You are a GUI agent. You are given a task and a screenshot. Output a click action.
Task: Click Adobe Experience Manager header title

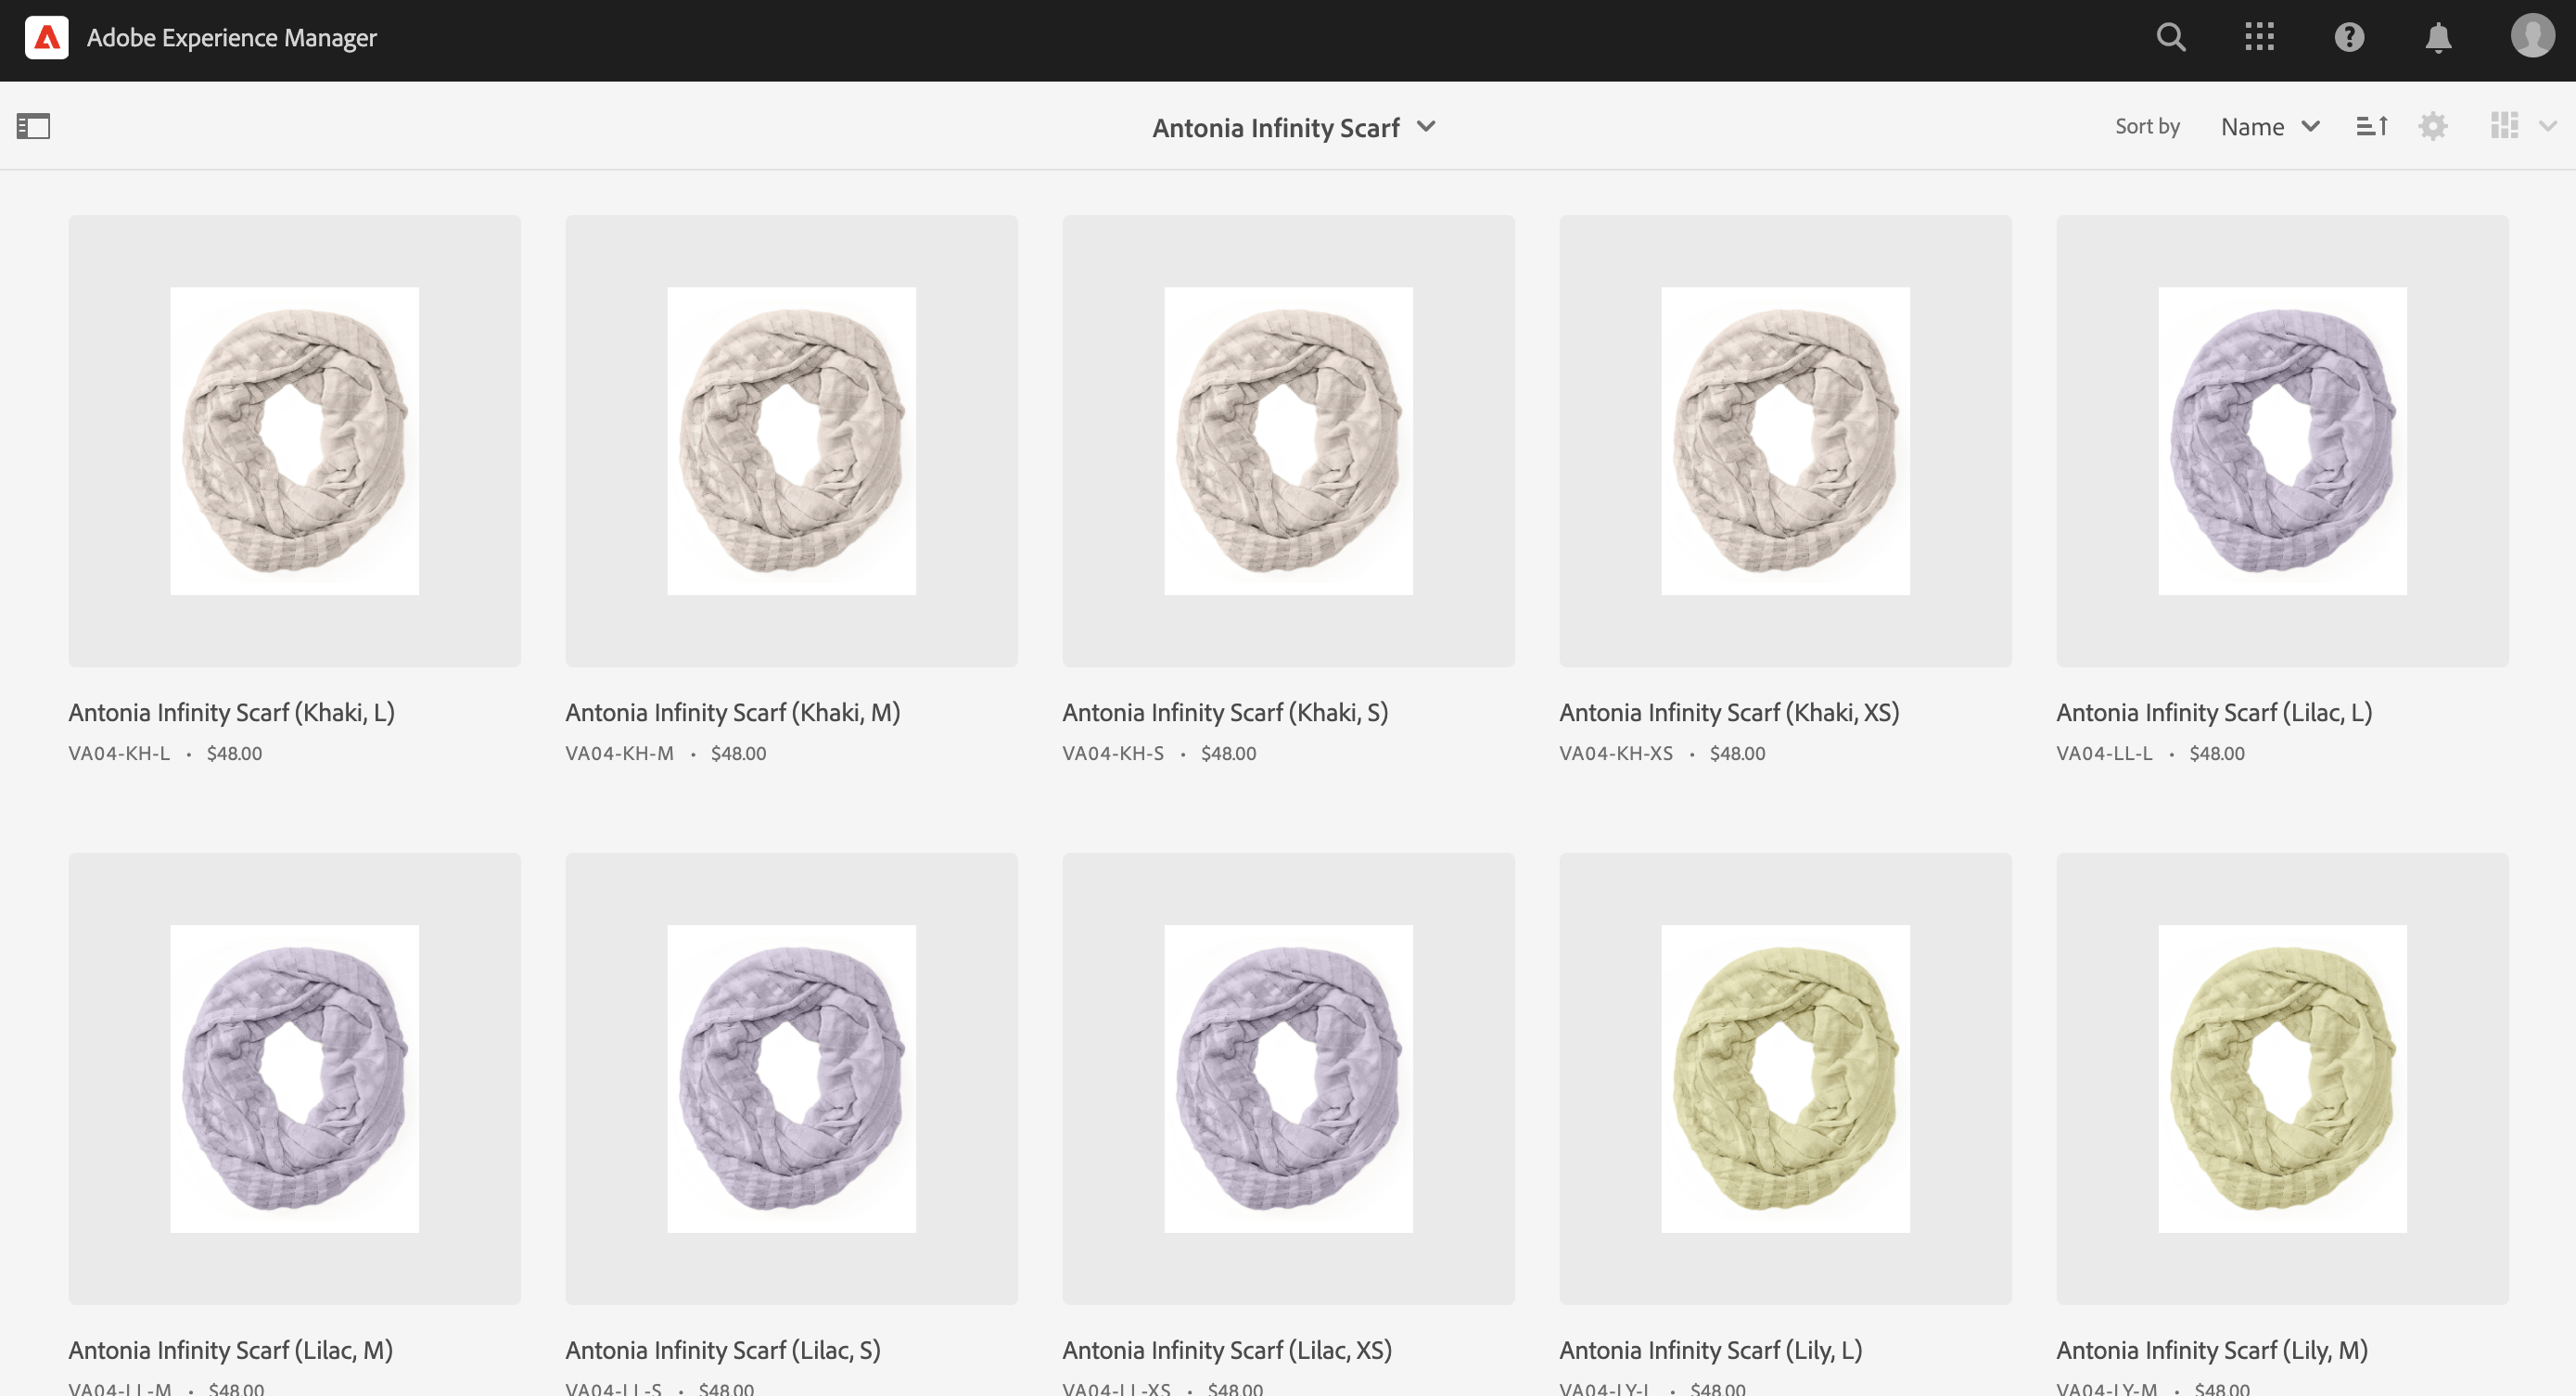231,38
